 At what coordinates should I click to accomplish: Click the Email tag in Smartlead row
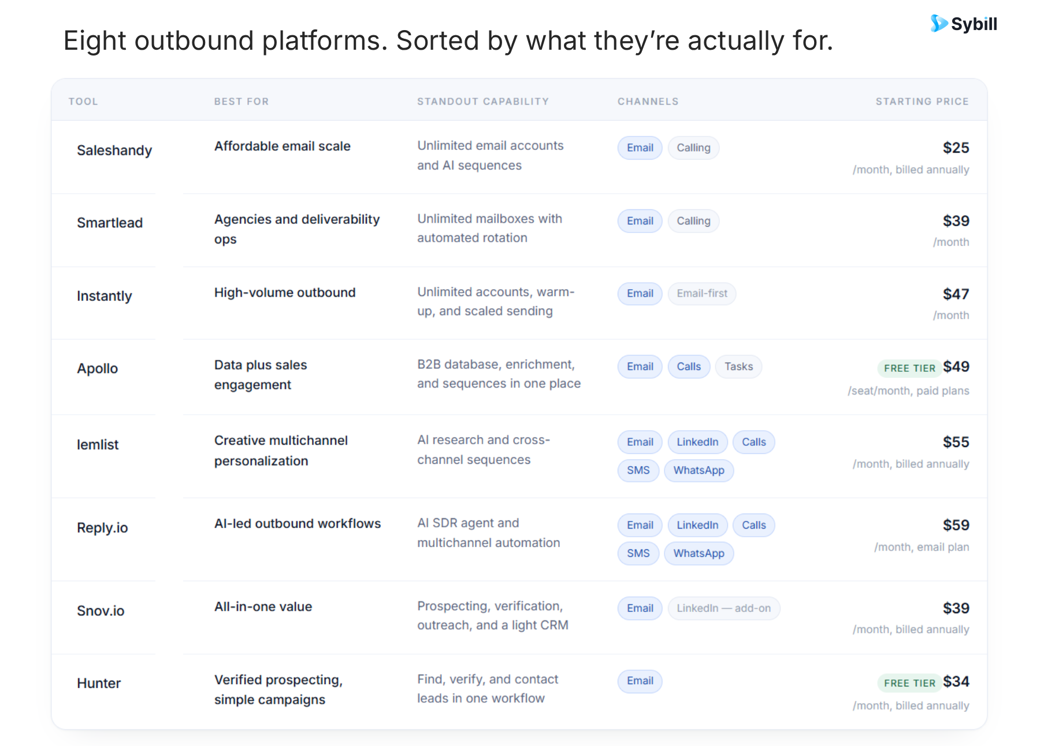[x=640, y=221]
